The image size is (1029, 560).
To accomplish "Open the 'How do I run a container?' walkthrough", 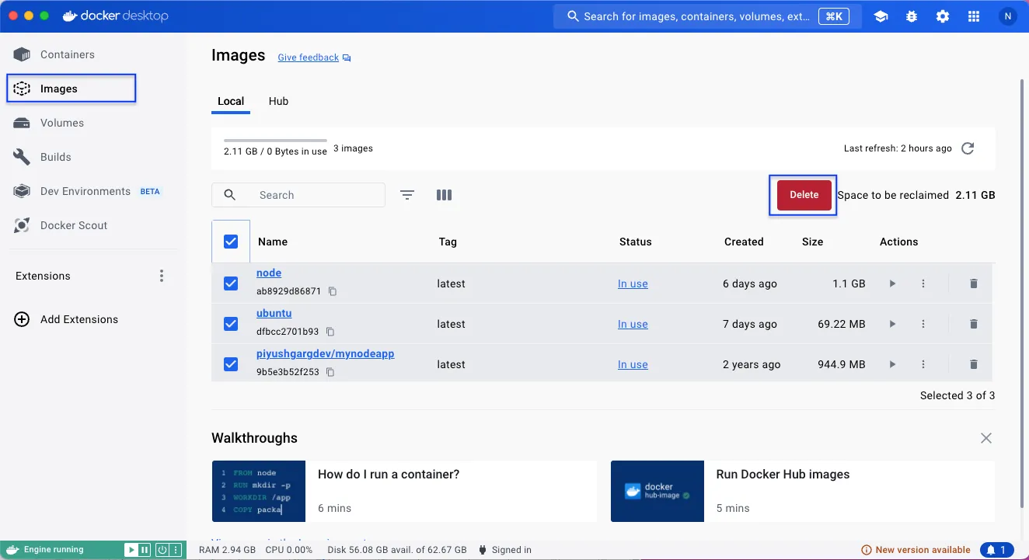I will coord(404,491).
